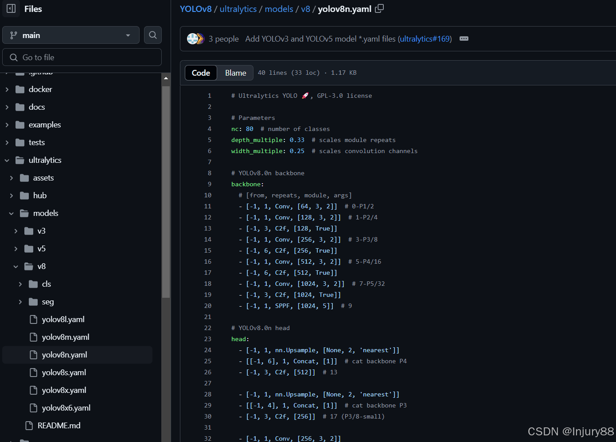The image size is (616, 442).
Task: Open the v8 breadcrumb link
Action: tap(306, 9)
